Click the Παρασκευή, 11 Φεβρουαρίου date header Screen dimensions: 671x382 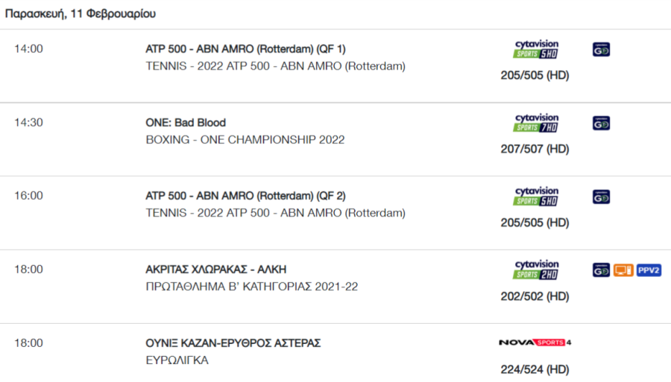coord(81,14)
